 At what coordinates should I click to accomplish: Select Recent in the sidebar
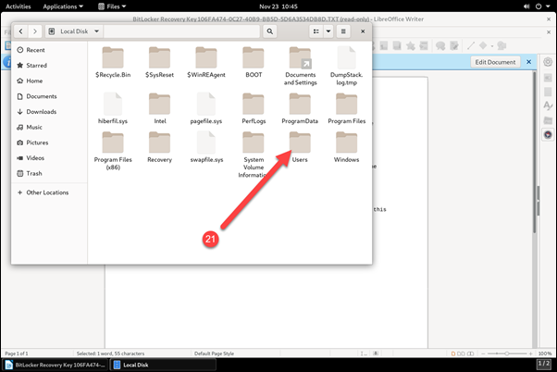[x=49, y=50]
